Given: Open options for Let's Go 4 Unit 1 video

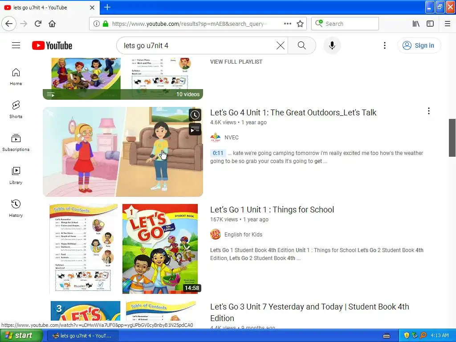Looking at the screenshot, I should (x=429, y=111).
